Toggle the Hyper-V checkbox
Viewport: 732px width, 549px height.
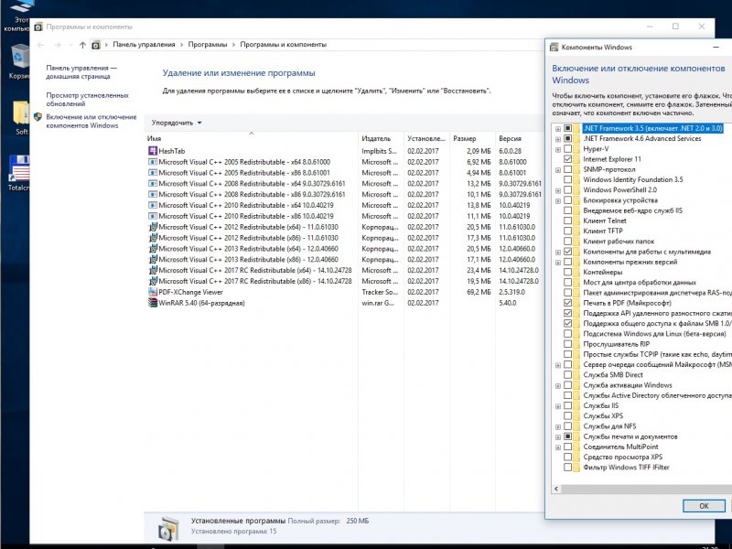click(567, 149)
